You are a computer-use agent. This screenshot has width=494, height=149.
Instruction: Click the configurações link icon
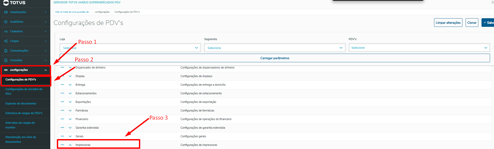pyautogui.click(x=6, y=70)
